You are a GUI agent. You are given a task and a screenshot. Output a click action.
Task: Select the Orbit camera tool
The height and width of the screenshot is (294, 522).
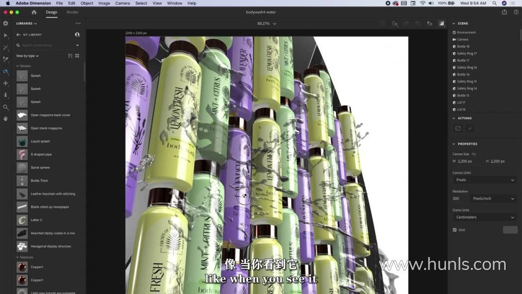tap(5, 71)
